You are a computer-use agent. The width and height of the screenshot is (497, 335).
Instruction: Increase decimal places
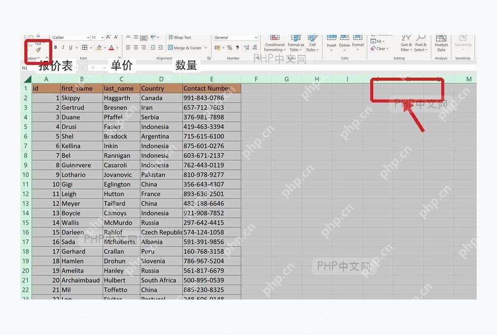tap(246, 48)
